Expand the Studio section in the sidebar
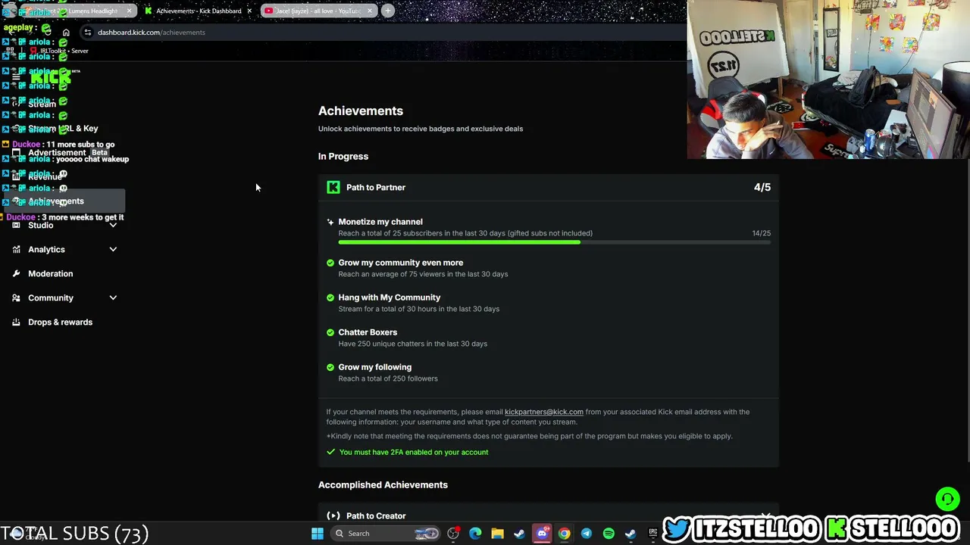 113,226
